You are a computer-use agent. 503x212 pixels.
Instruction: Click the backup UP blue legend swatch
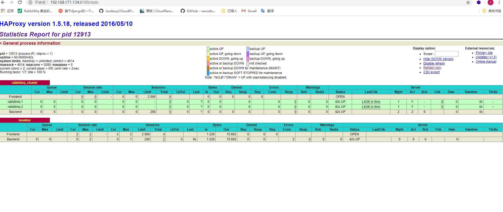(x=248, y=49)
